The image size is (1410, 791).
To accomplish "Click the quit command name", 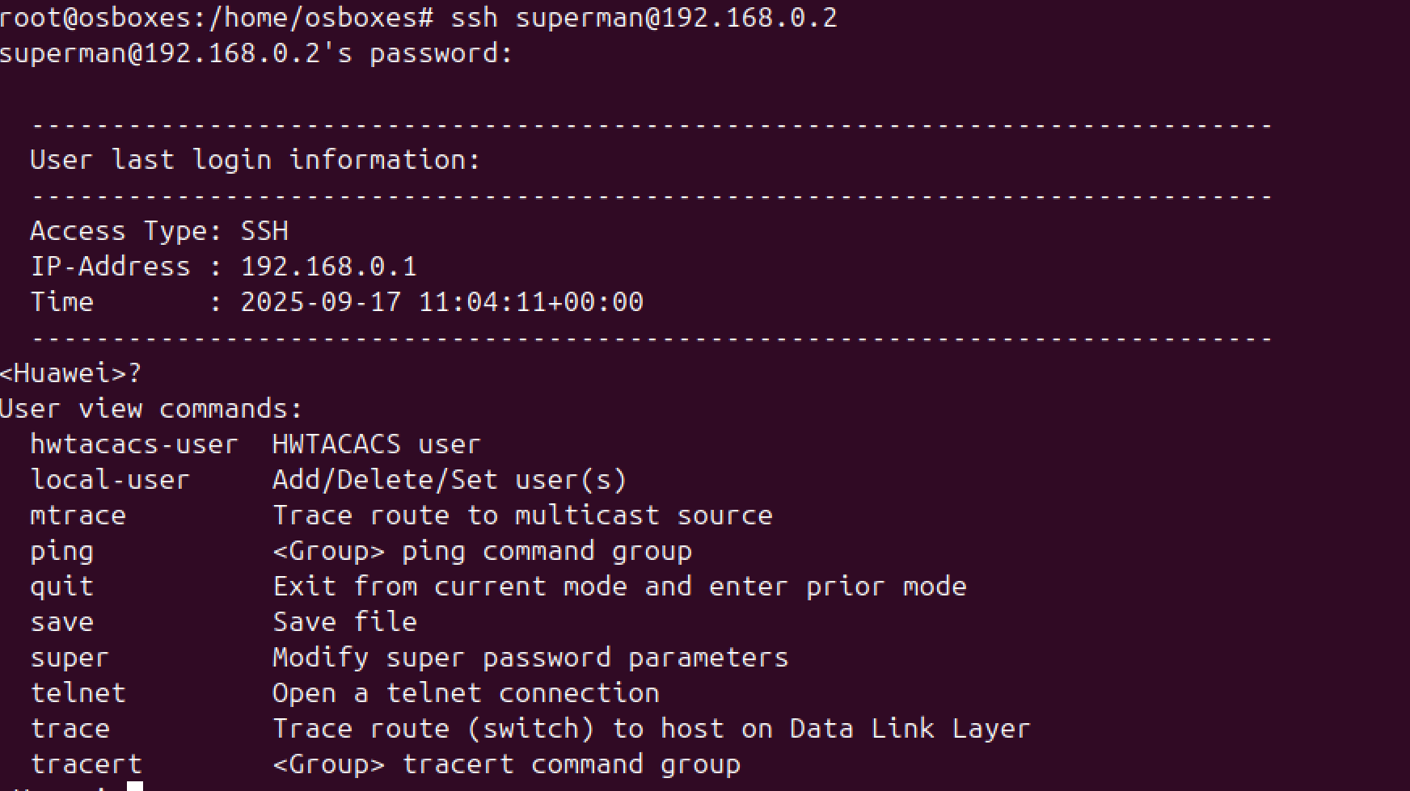I will pos(61,587).
